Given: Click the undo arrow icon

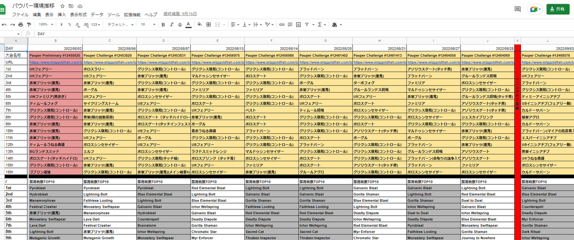Looking at the screenshot, I should pyautogui.click(x=5, y=24).
